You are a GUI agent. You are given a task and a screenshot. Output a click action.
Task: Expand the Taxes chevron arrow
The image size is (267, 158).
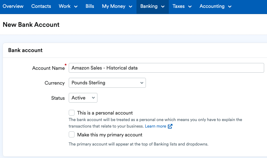point(190,7)
